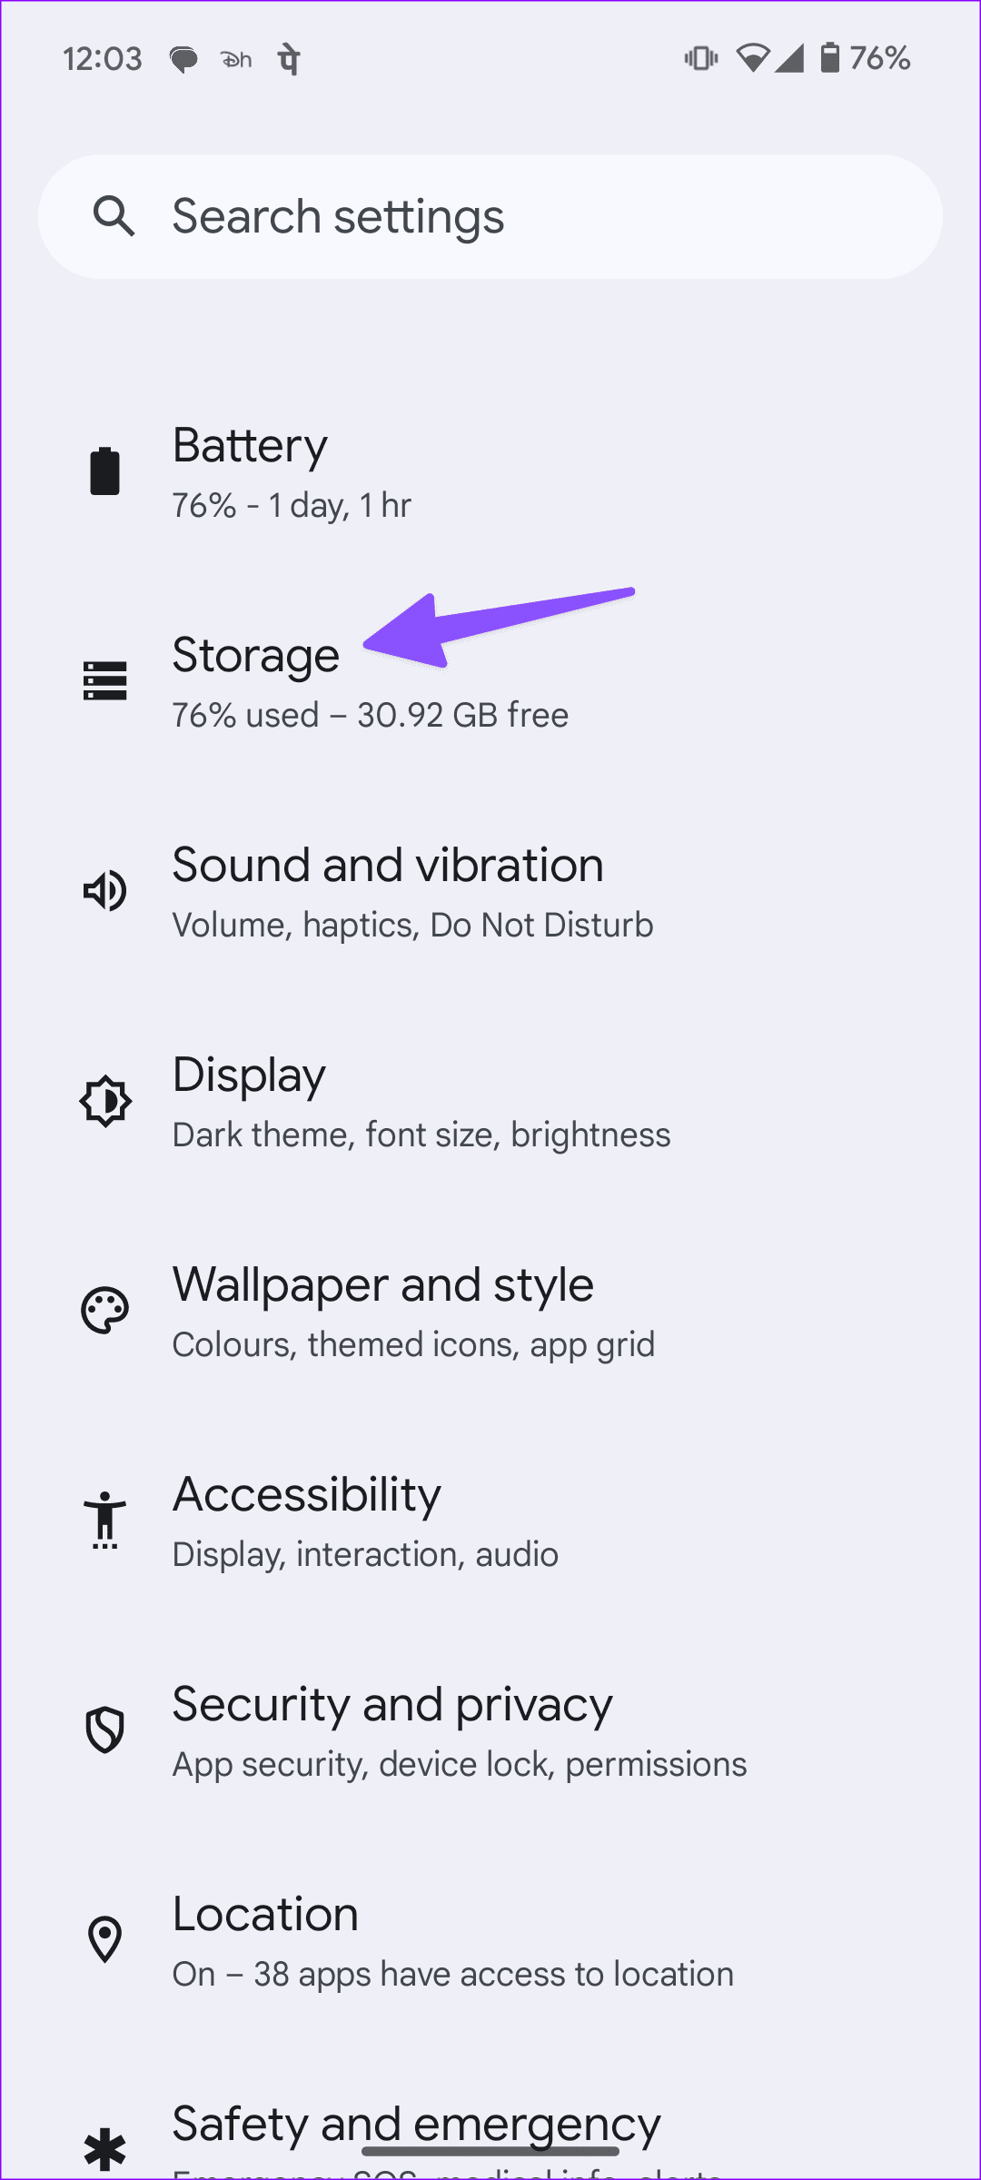This screenshot has height=2180, width=981.
Task: Open Battery settings
Action: point(291,472)
